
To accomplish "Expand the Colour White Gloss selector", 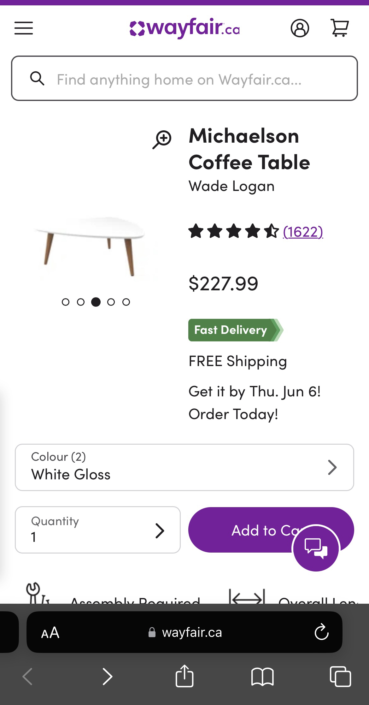I will click(184, 467).
